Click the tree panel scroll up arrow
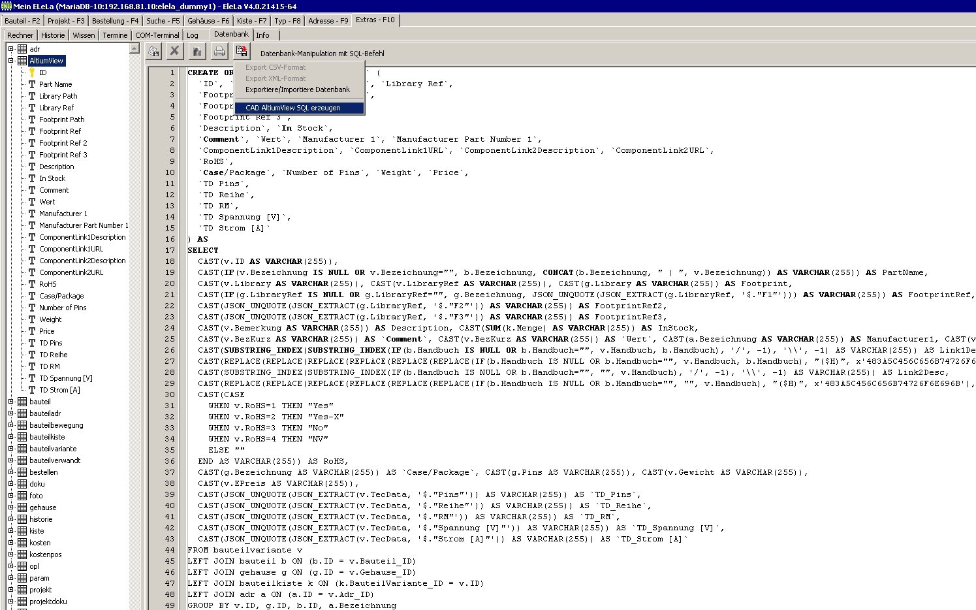Screen dimensions: 976x610 134,48
